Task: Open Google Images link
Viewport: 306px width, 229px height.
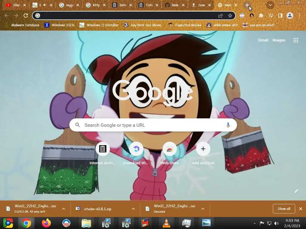Action: (x=279, y=40)
